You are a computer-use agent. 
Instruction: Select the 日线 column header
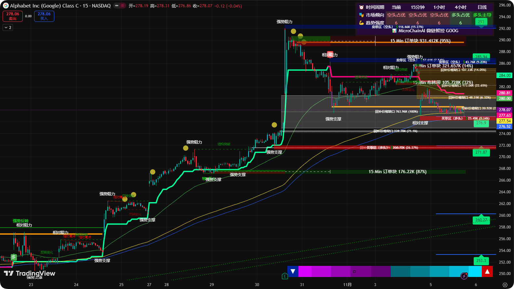tap(482, 7)
